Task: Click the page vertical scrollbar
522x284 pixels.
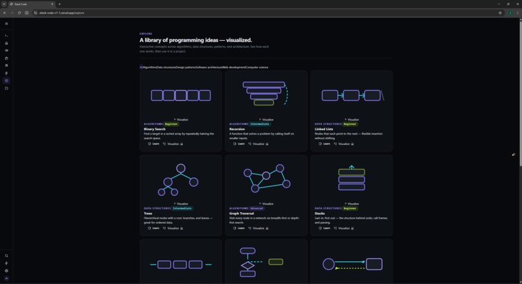Action: tap(520, 93)
